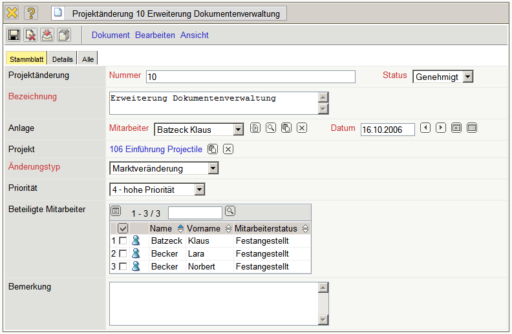Toggle the select-all checkbox in table header
The height and width of the screenshot is (334, 512).
pos(123,228)
